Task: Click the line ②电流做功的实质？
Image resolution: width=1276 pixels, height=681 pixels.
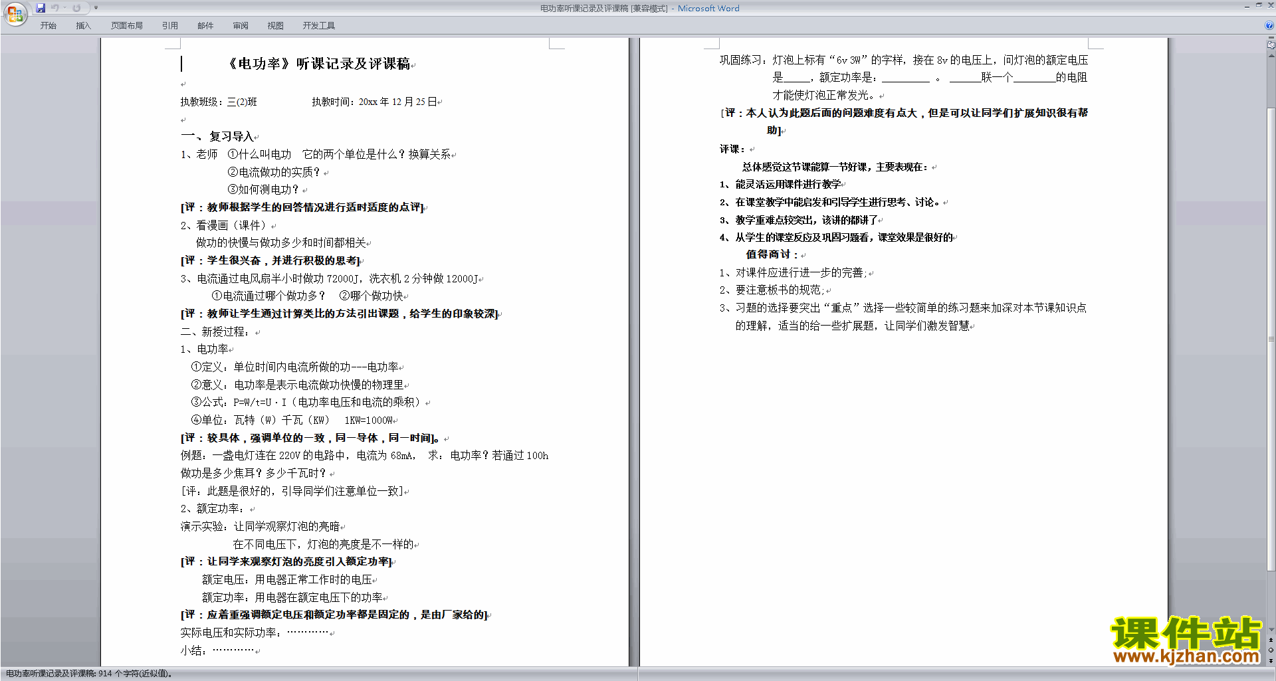Action: point(274,172)
